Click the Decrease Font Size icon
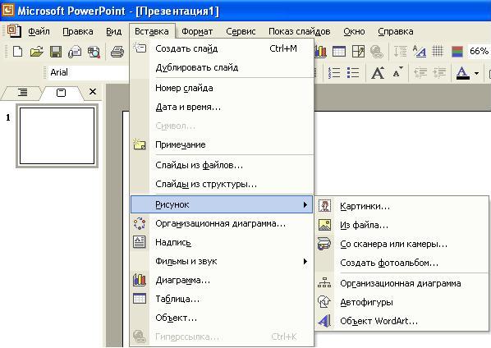 [x=397, y=72]
